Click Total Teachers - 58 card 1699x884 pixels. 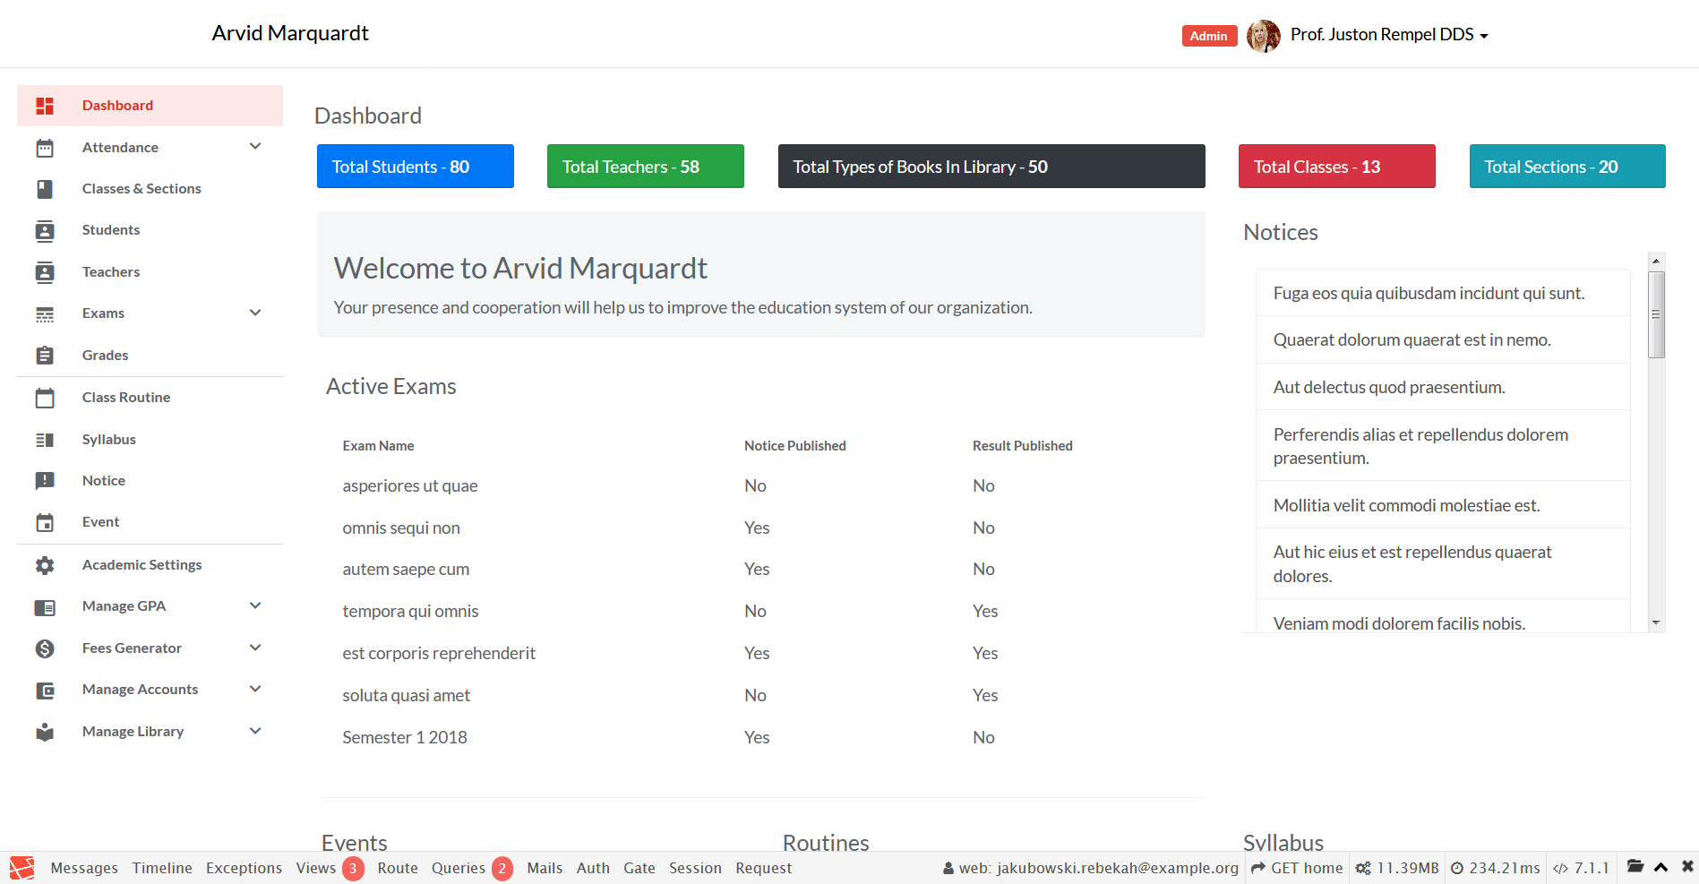(x=646, y=167)
